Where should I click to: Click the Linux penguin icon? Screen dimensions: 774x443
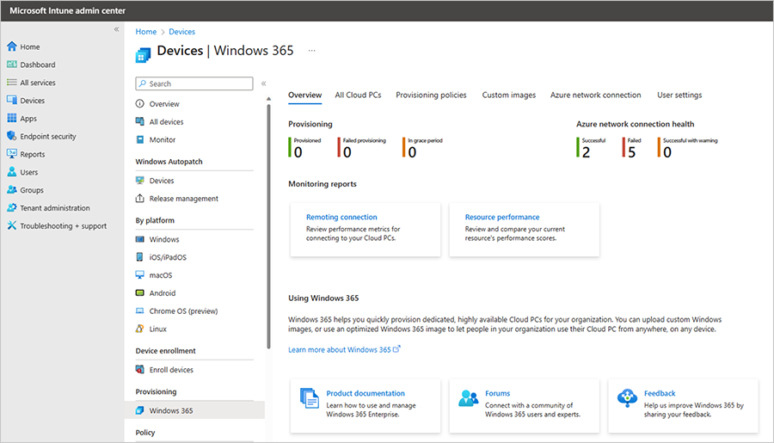pyautogui.click(x=140, y=329)
